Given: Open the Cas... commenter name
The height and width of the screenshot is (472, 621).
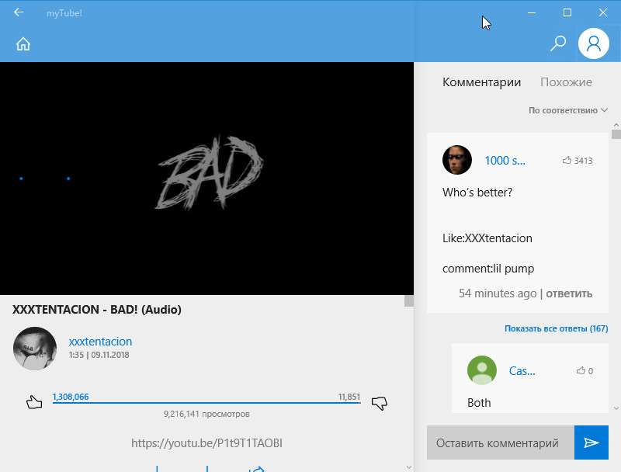Looking at the screenshot, I should point(522,370).
